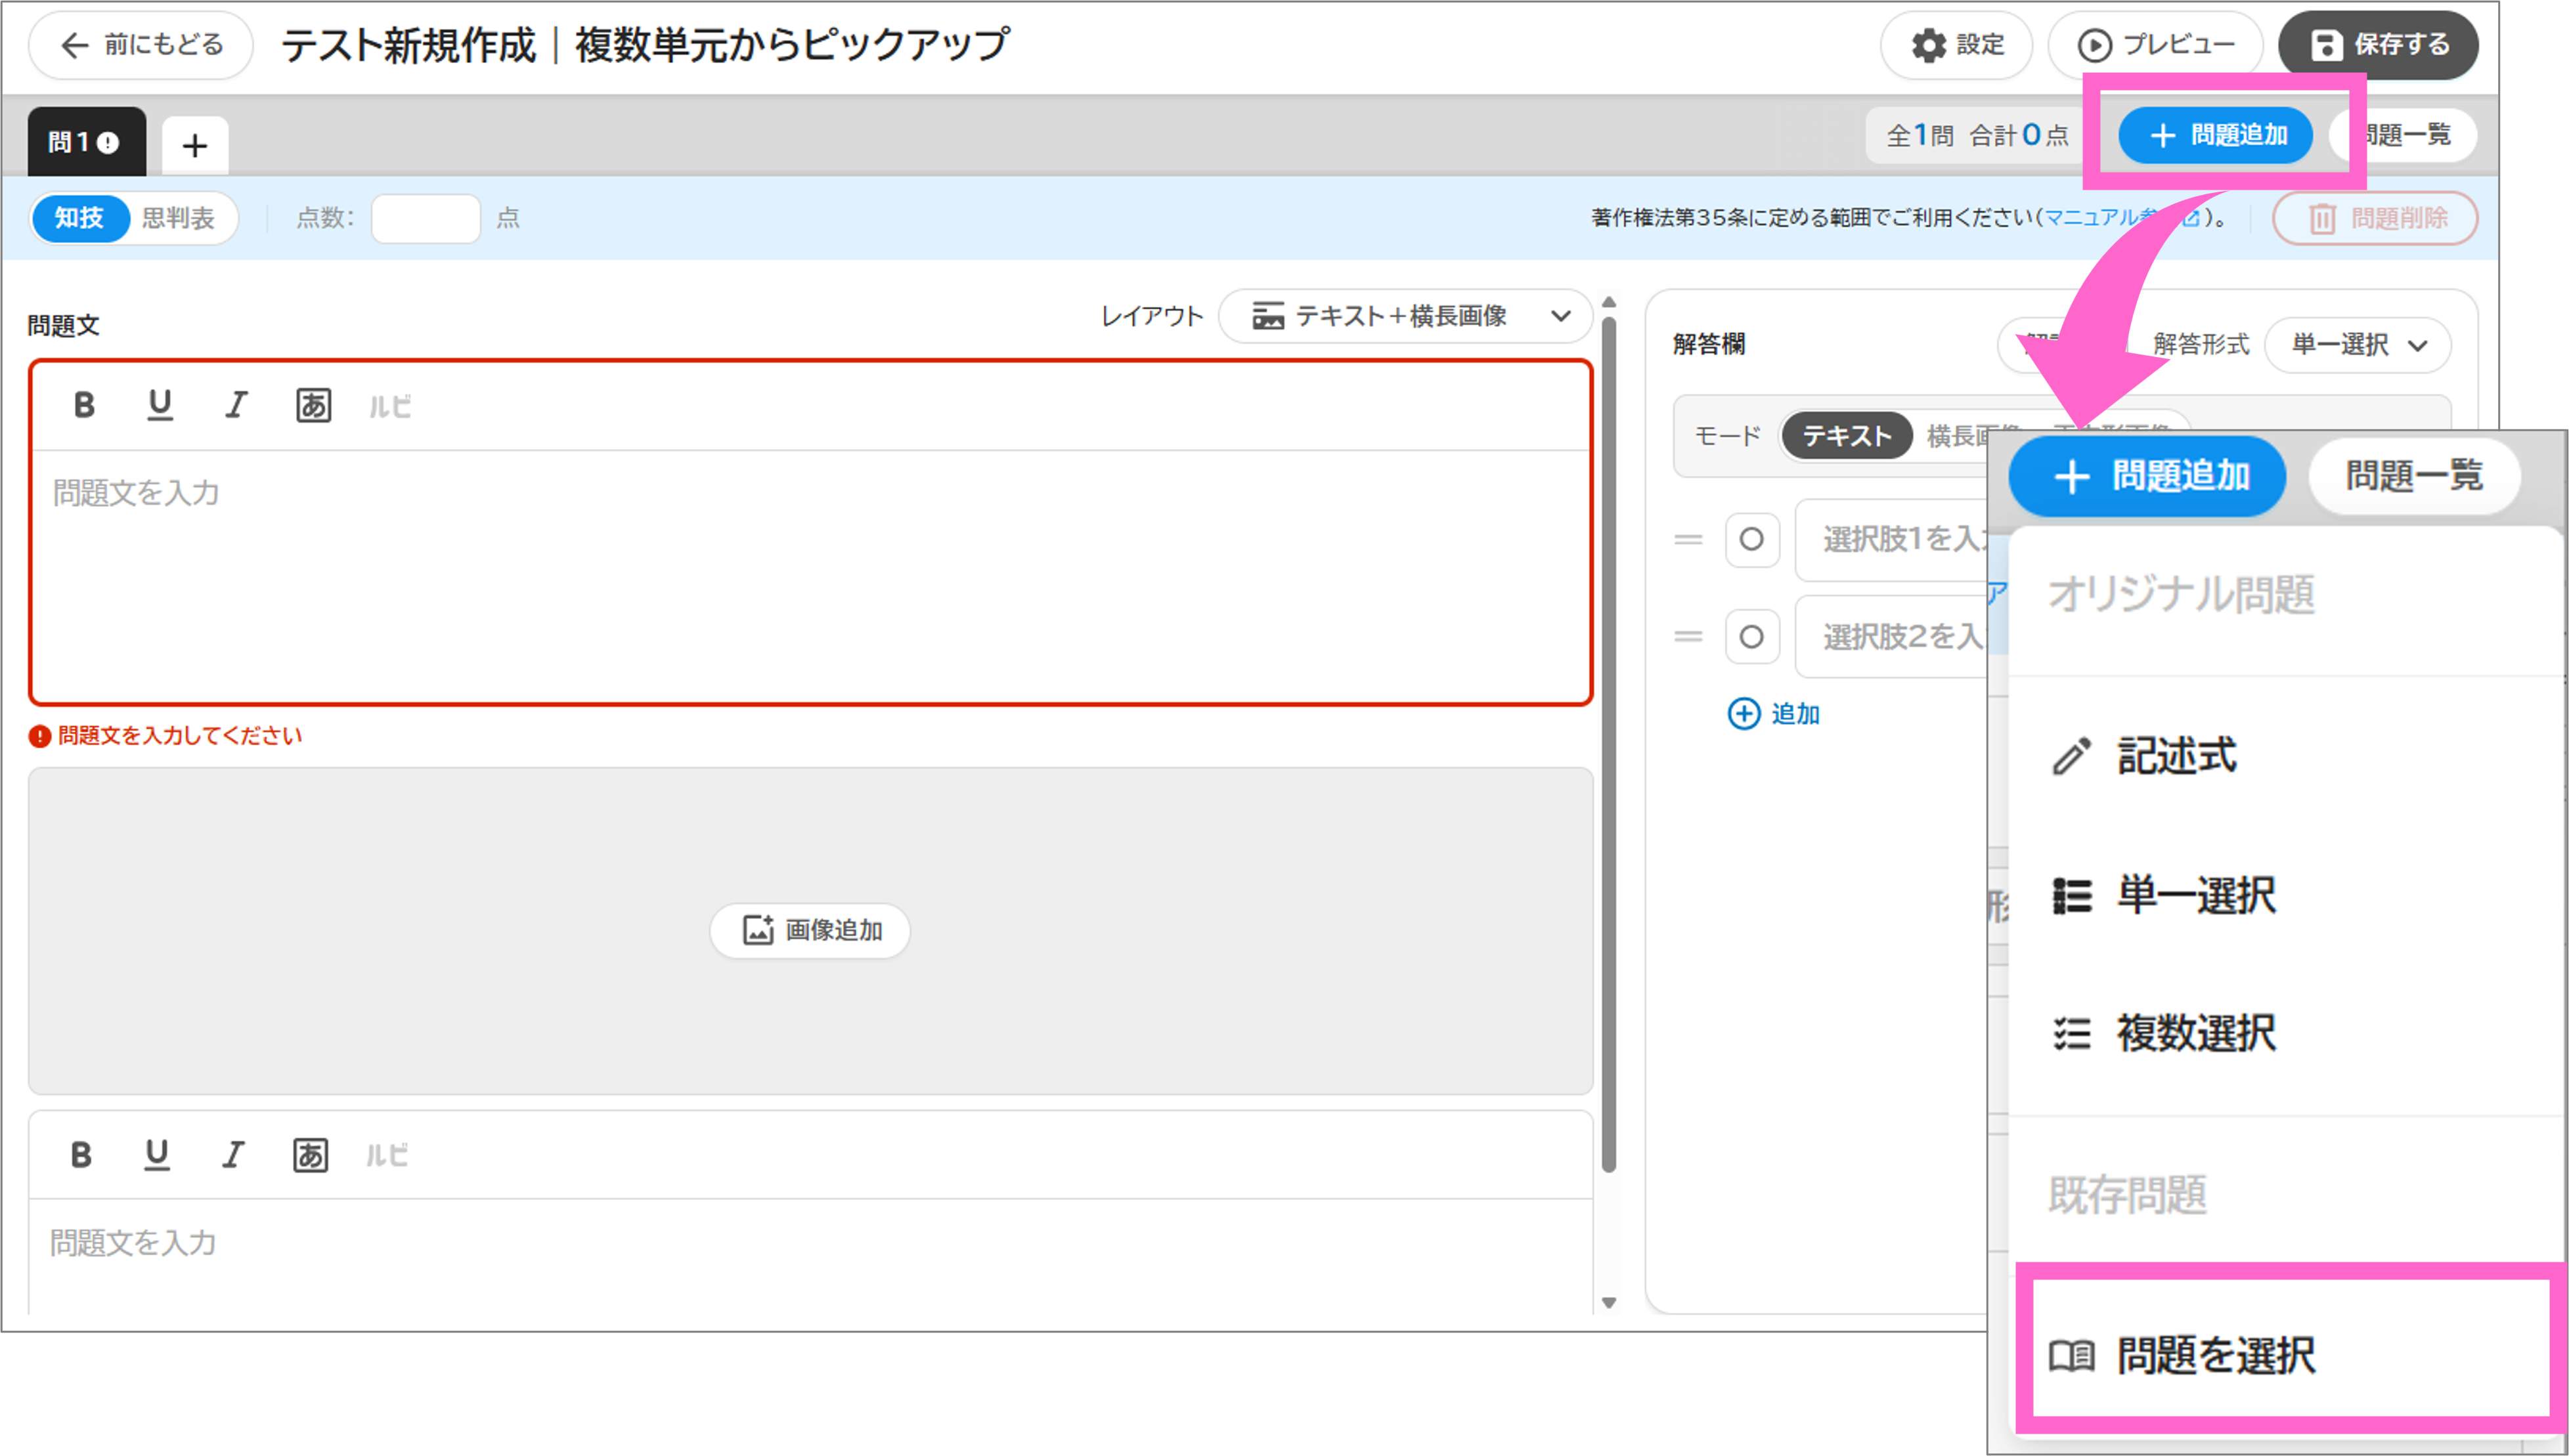Click bold icon in second question editor
This screenshot has width=2569, height=1456.
point(81,1154)
